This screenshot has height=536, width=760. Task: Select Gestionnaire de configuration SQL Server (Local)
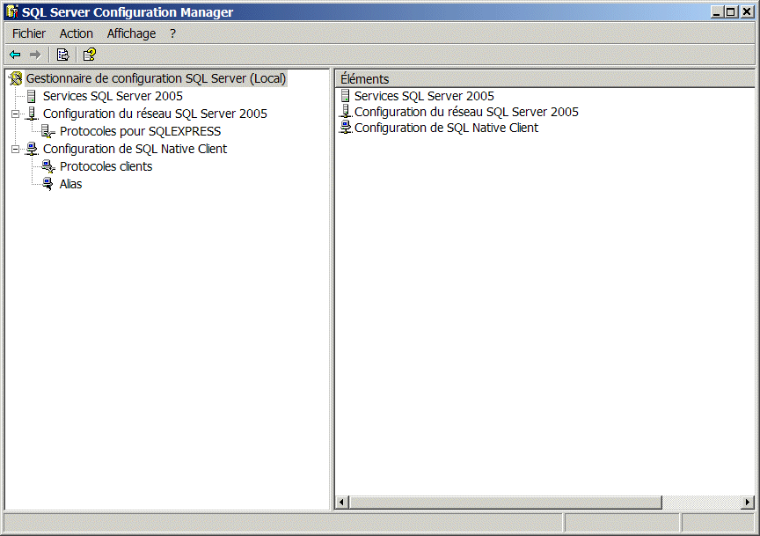[x=156, y=78]
